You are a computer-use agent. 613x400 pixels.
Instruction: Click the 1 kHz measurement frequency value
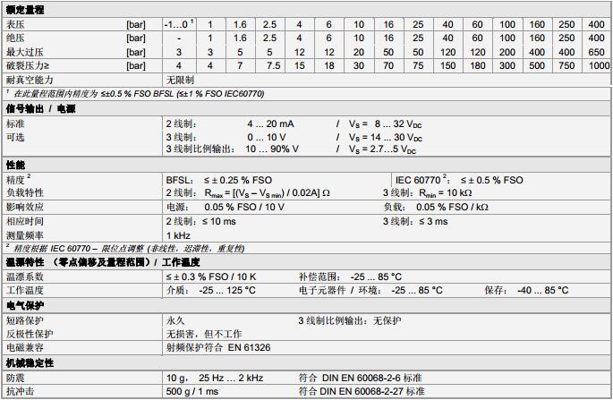pos(179,234)
